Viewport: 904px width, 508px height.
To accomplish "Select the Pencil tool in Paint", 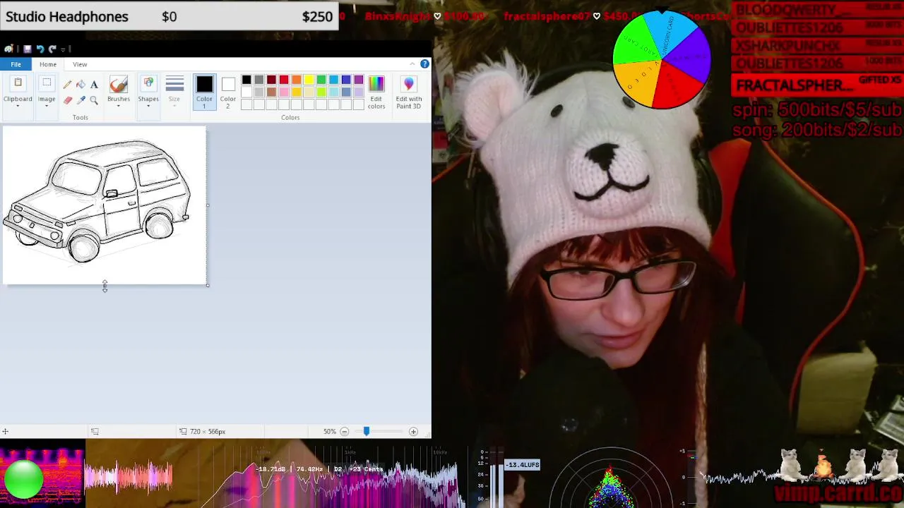I will (68, 85).
